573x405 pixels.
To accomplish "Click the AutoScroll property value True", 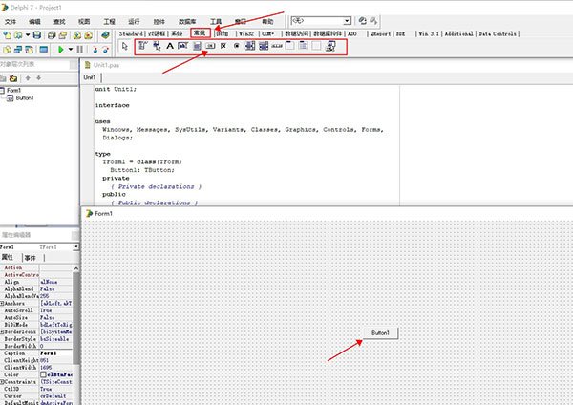I will [x=56, y=310].
